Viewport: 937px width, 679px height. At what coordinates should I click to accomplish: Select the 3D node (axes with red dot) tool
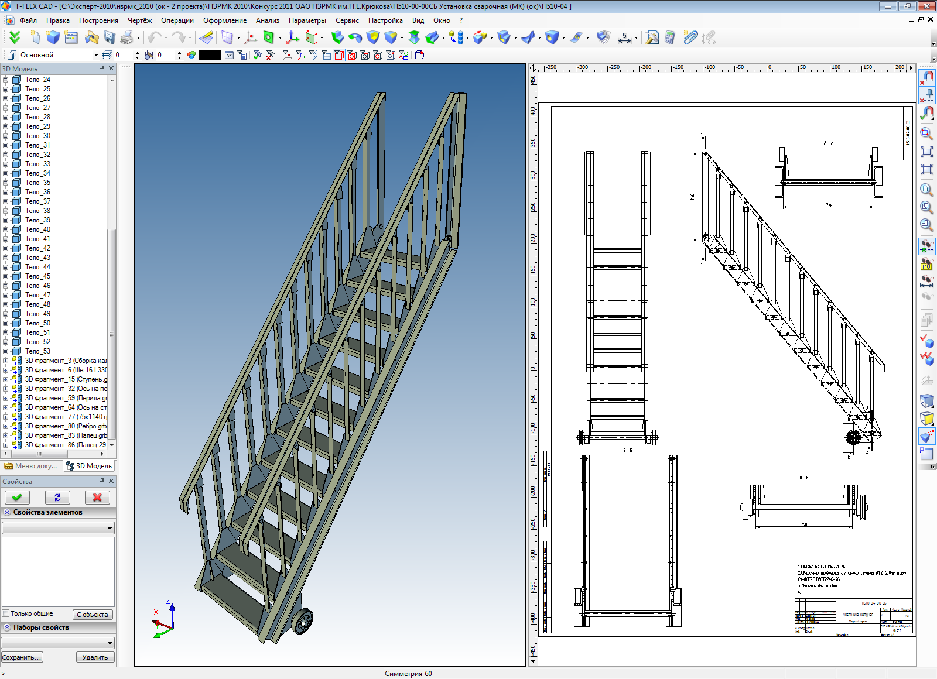[x=251, y=37]
